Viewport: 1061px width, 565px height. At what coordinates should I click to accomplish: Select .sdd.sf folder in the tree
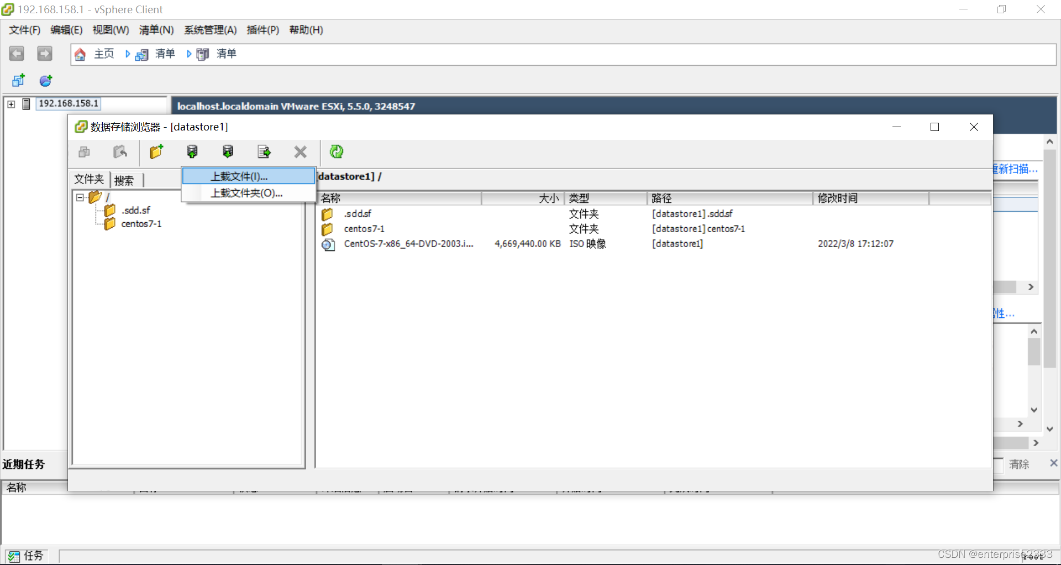(x=136, y=211)
